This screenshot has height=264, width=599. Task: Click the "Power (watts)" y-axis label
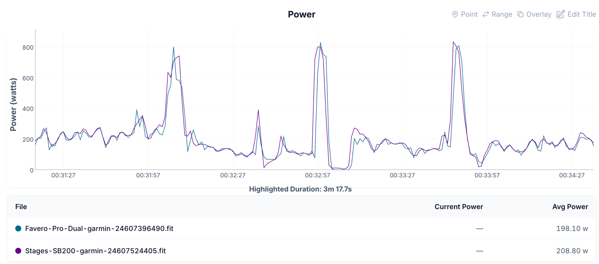(13, 104)
